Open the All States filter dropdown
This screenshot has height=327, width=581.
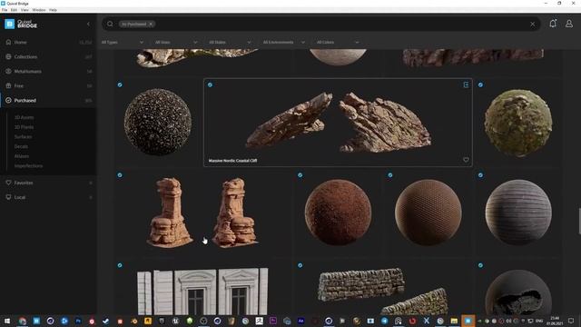(230, 43)
